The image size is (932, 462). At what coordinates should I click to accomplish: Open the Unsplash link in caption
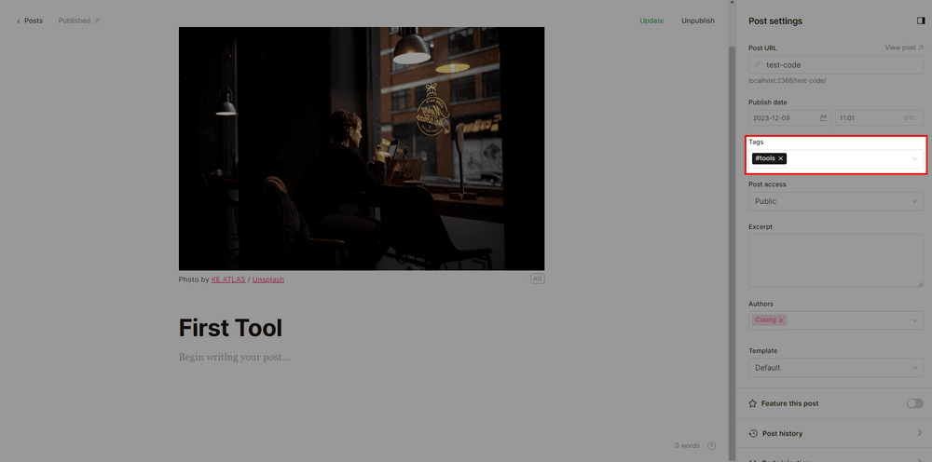[268, 279]
